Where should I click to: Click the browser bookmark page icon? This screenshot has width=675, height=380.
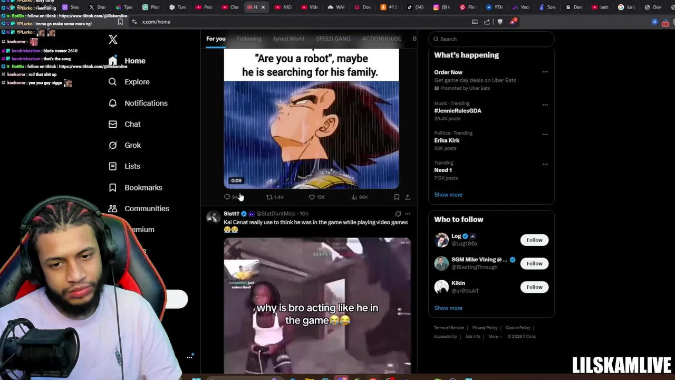click(120, 22)
